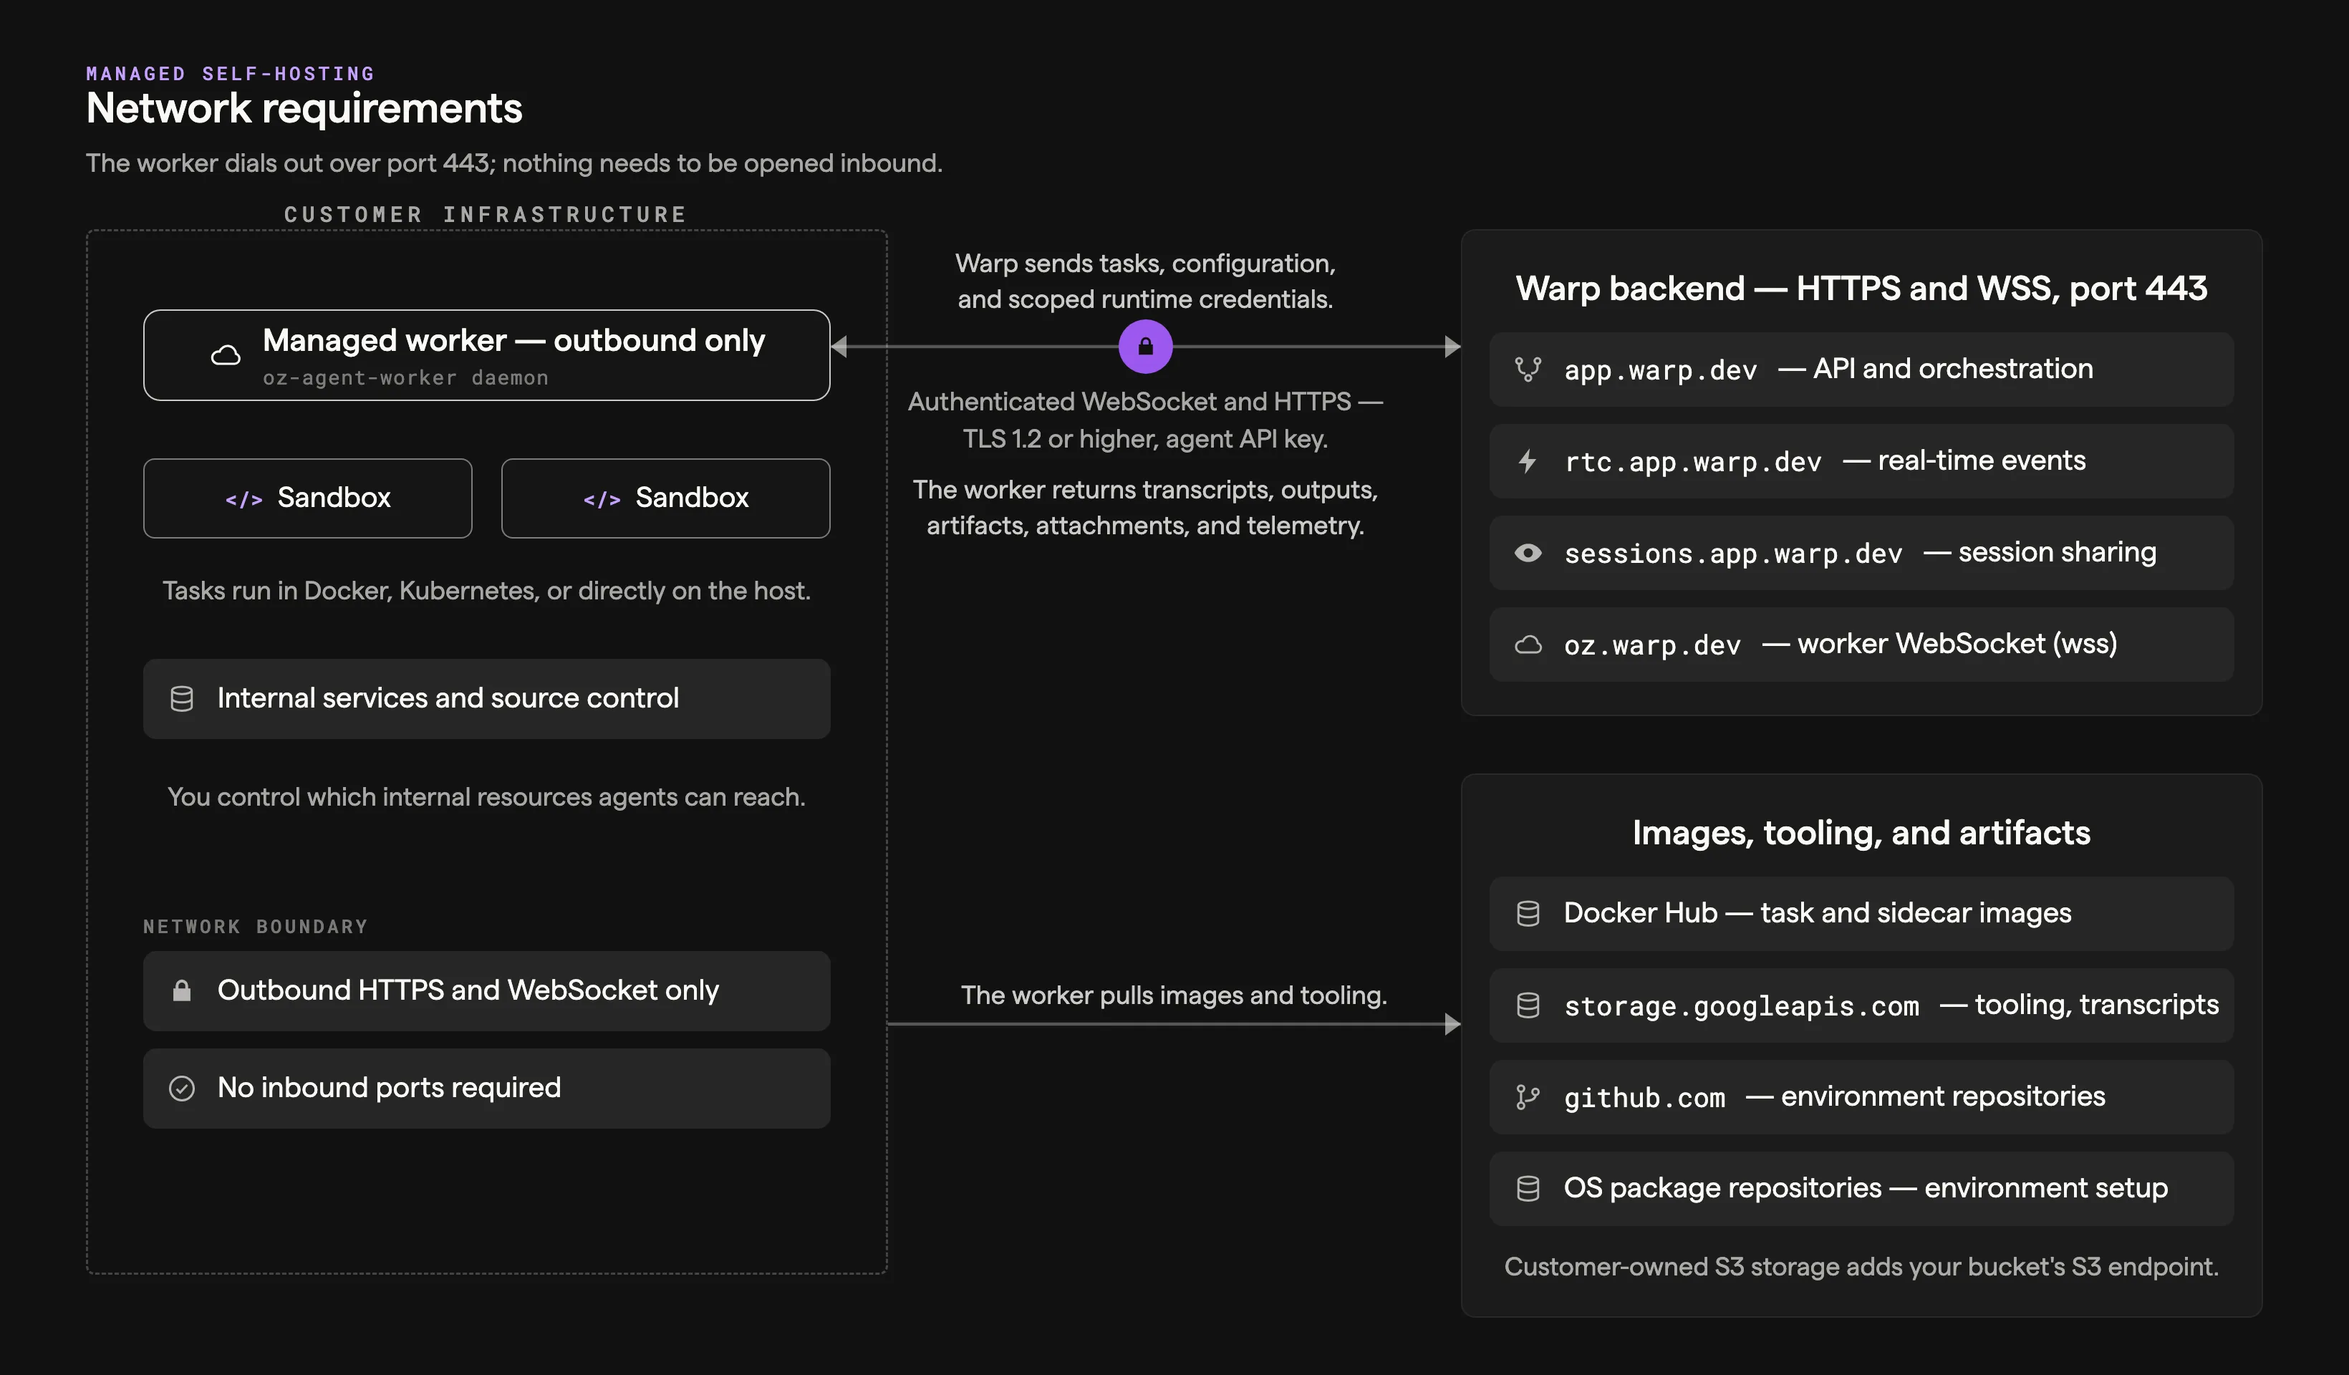2349x1375 pixels.
Task: Click 'The worker pulls images and tooling.' caption
Action: [x=1174, y=995]
